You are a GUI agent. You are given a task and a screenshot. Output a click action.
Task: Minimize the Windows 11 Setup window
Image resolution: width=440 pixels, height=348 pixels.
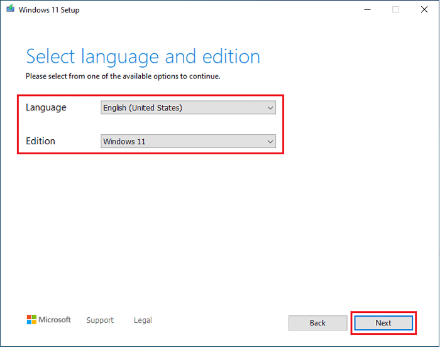tap(367, 9)
